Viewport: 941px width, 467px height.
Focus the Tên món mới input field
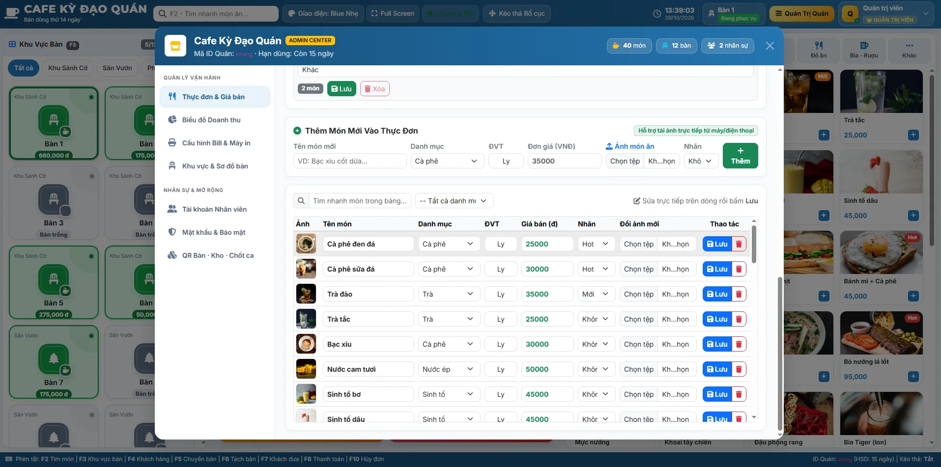(350, 161)
